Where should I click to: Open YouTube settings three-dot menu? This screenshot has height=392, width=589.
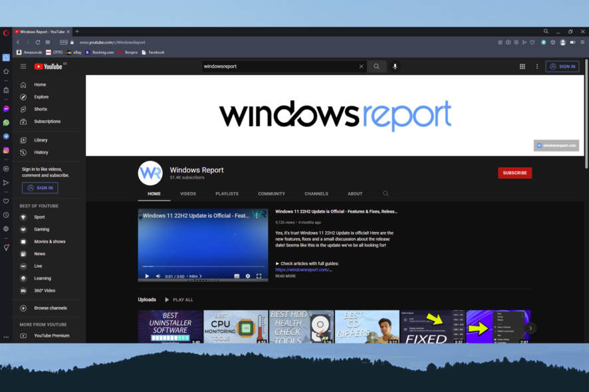(537, 66)
